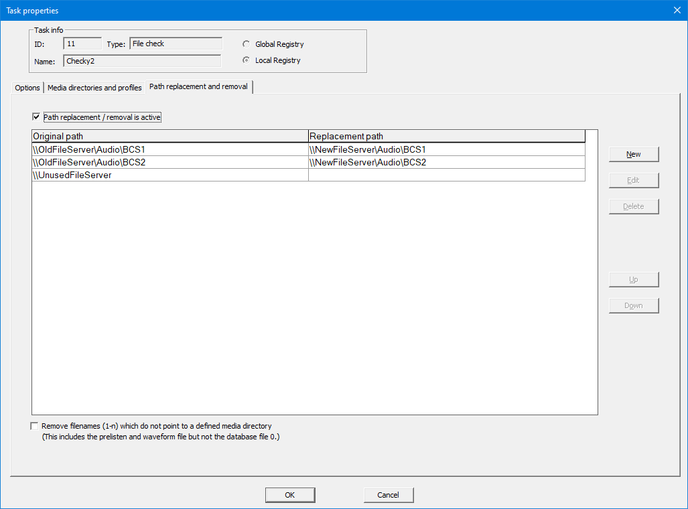Select the \\UnusedFileServer path entry

pos(72,175)
